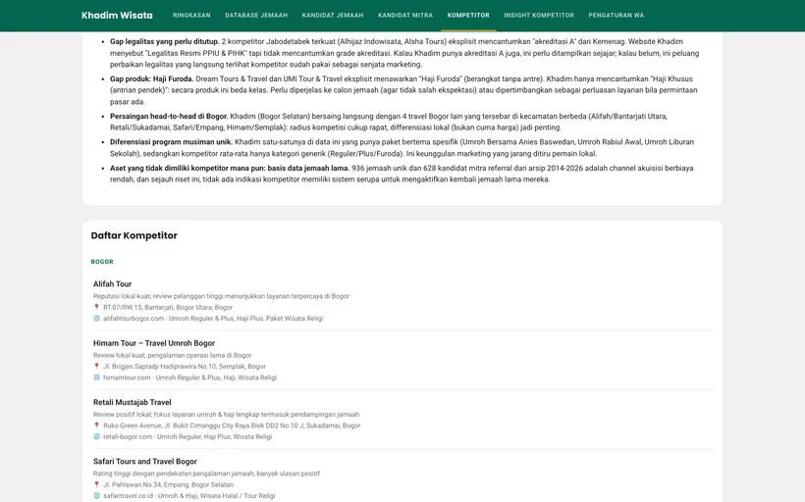Click the globe icon beside alifahtourbogor.com
805x502 pixels.
point(96,319)
